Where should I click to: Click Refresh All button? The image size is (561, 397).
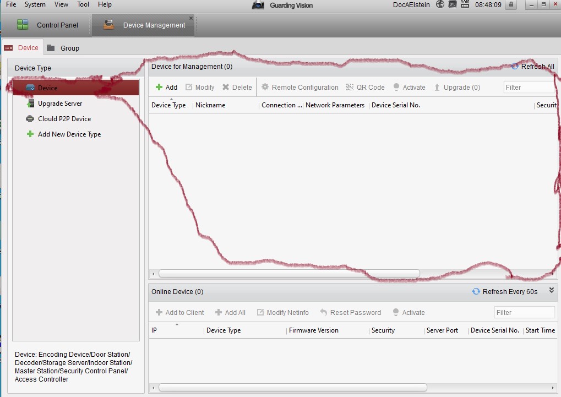(533, 66)
